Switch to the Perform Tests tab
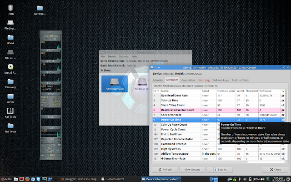 [x=240, y=80]
